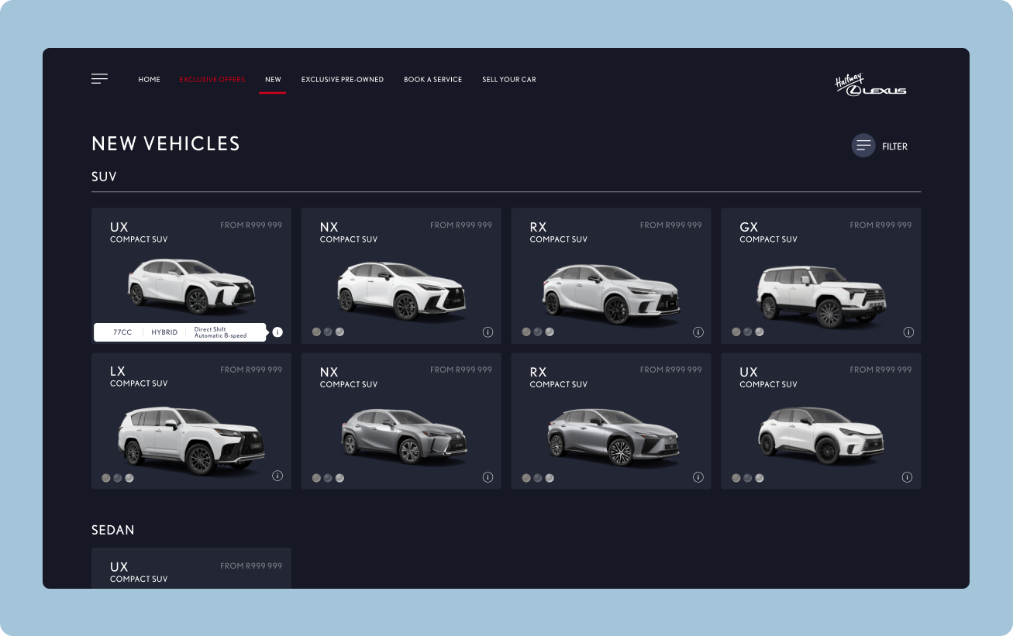Pick the silver swatch under the silver RX
Image resolution: width=1013 pixels, height=636 pixels.
pos(550,478)
